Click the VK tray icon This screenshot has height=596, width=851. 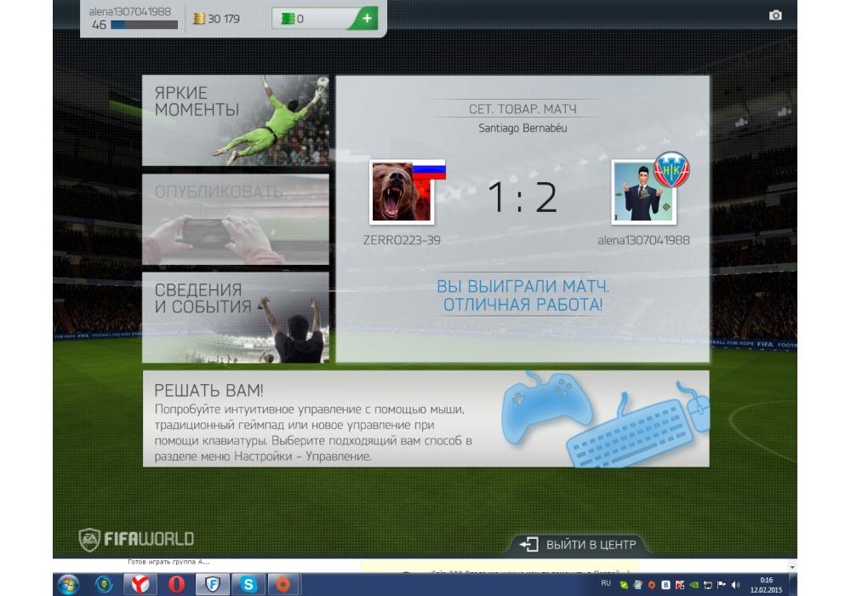click(666, 585)
